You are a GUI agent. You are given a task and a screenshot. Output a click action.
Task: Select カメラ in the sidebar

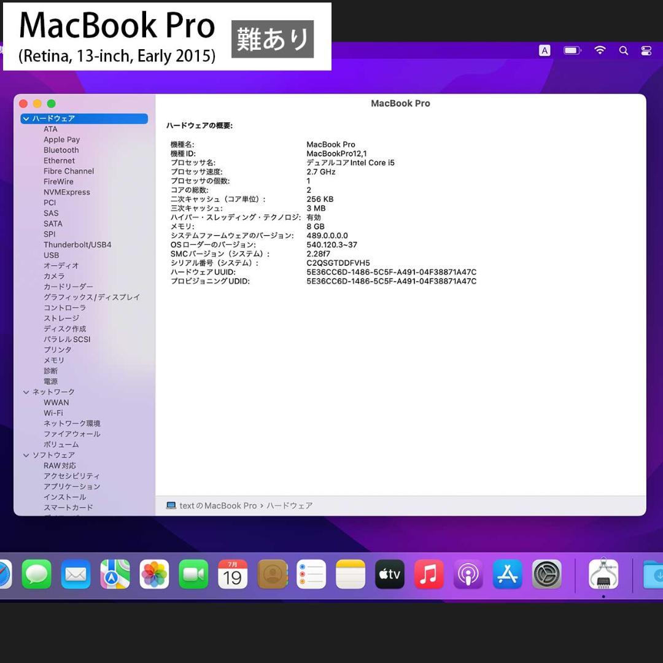tap(54, 276)
